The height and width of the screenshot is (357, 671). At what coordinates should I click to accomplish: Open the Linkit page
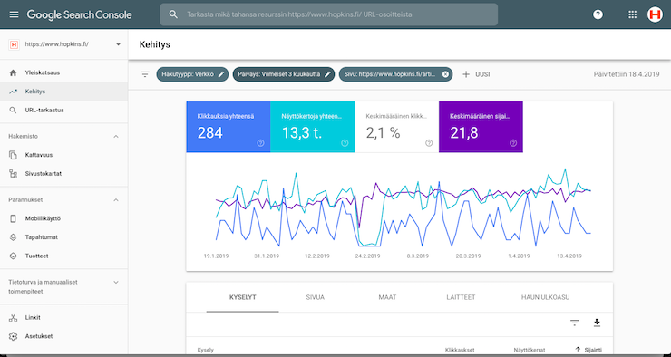click(x=64, y=318)
